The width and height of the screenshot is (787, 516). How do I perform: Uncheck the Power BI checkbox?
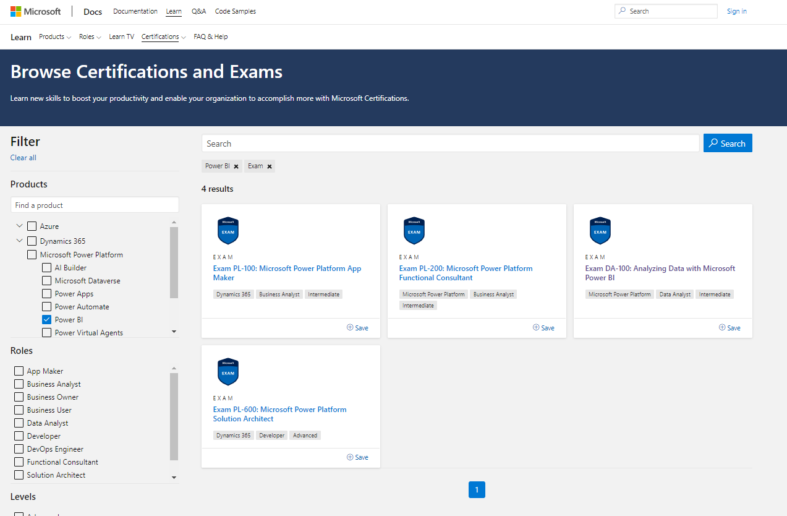point(47,320)
